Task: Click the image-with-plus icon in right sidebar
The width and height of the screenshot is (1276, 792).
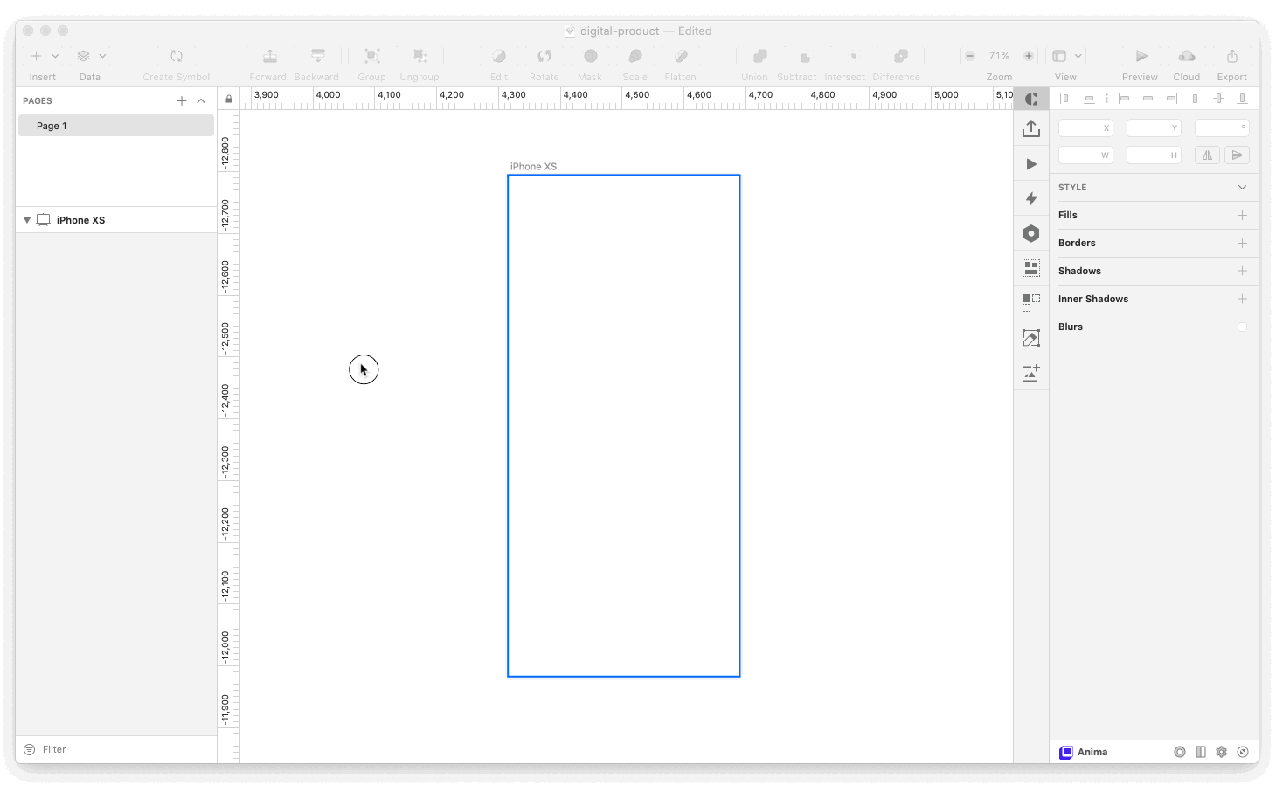Action: click(x=1031, y=373)
